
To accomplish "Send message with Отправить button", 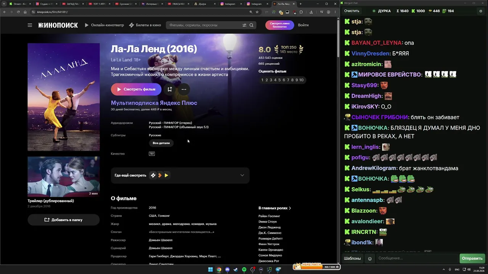I will tap(472, 258).
